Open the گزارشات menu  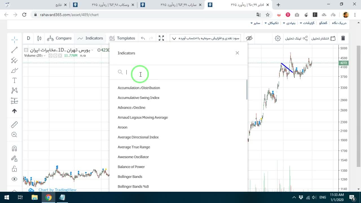(x=307, y=23)
